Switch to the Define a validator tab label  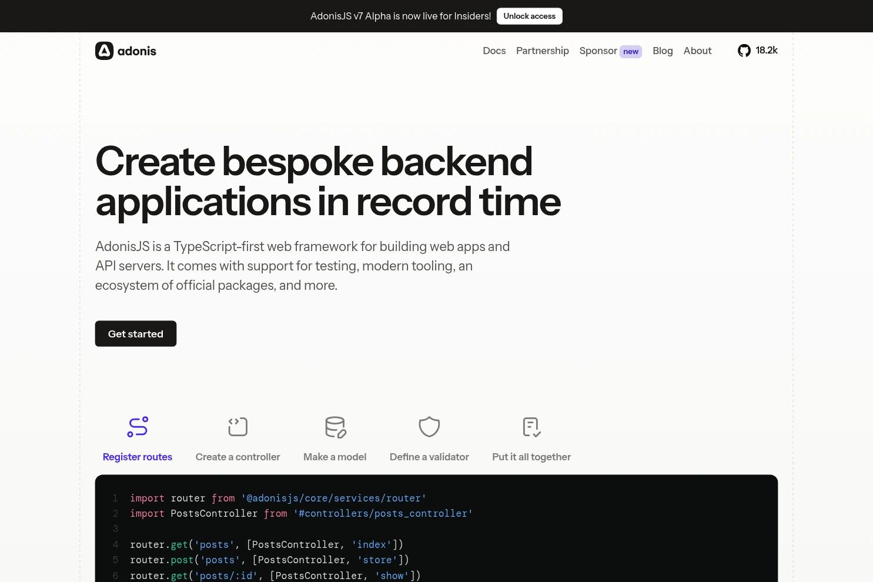point(429,457)
